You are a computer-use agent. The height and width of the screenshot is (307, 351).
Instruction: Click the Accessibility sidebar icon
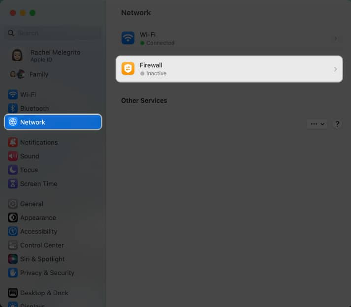pos(13,231)
